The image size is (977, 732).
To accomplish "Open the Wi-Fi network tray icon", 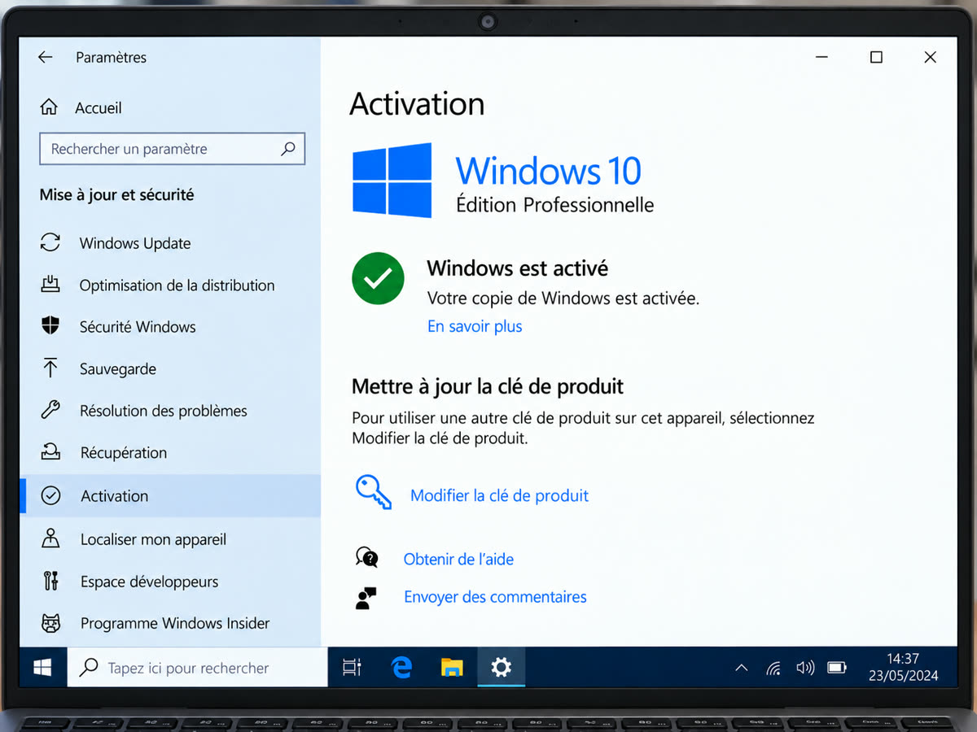I will pyautogui.click(x=773, y=669).
